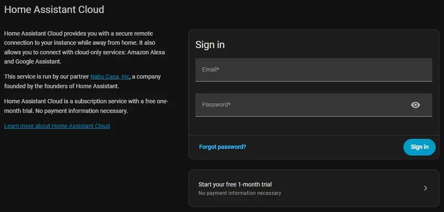Click the Sign in card heading
The width and height of the screenshot is (444, 212).
click(210, 45)
